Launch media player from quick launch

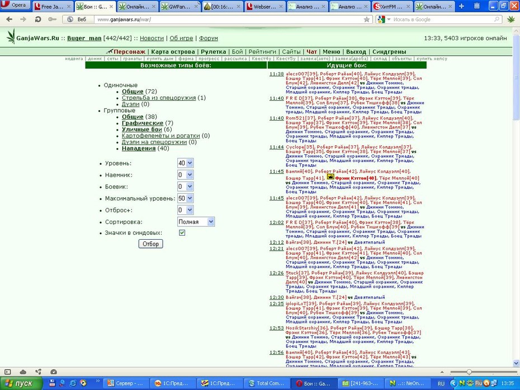pyautogui.click(x=83, y=383)
